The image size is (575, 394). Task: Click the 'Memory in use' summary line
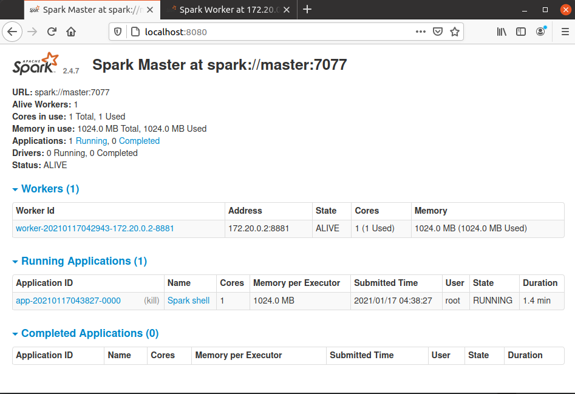click(109, 129)
